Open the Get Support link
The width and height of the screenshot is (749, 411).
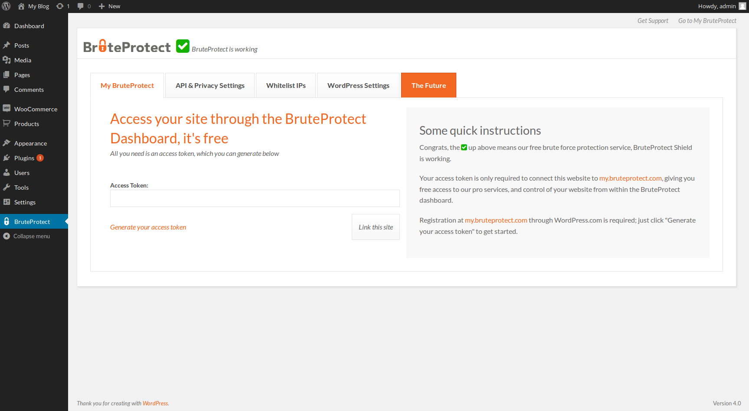(653, 21)
